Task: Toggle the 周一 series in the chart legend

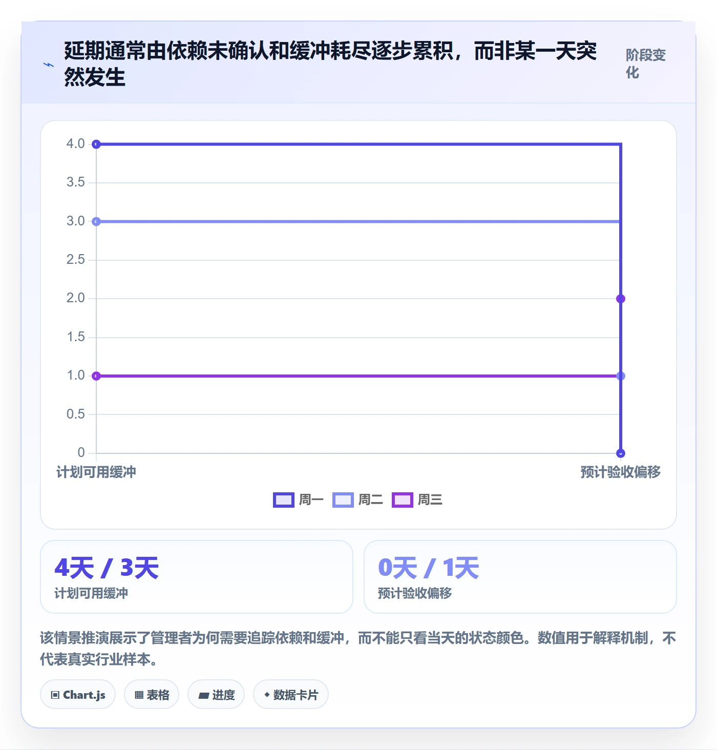Action: coord(299,499)
